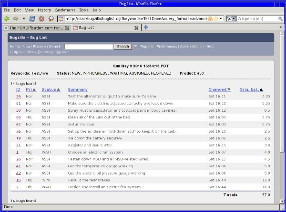Follow the New bug link
Screen dimensions: 286x212
coord(27,47)
